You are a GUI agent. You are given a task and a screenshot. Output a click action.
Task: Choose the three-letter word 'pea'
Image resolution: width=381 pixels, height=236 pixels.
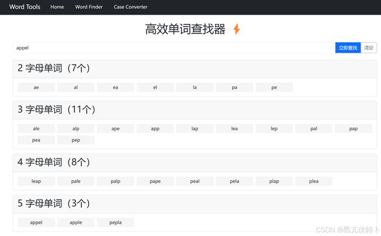pos(36,140)
